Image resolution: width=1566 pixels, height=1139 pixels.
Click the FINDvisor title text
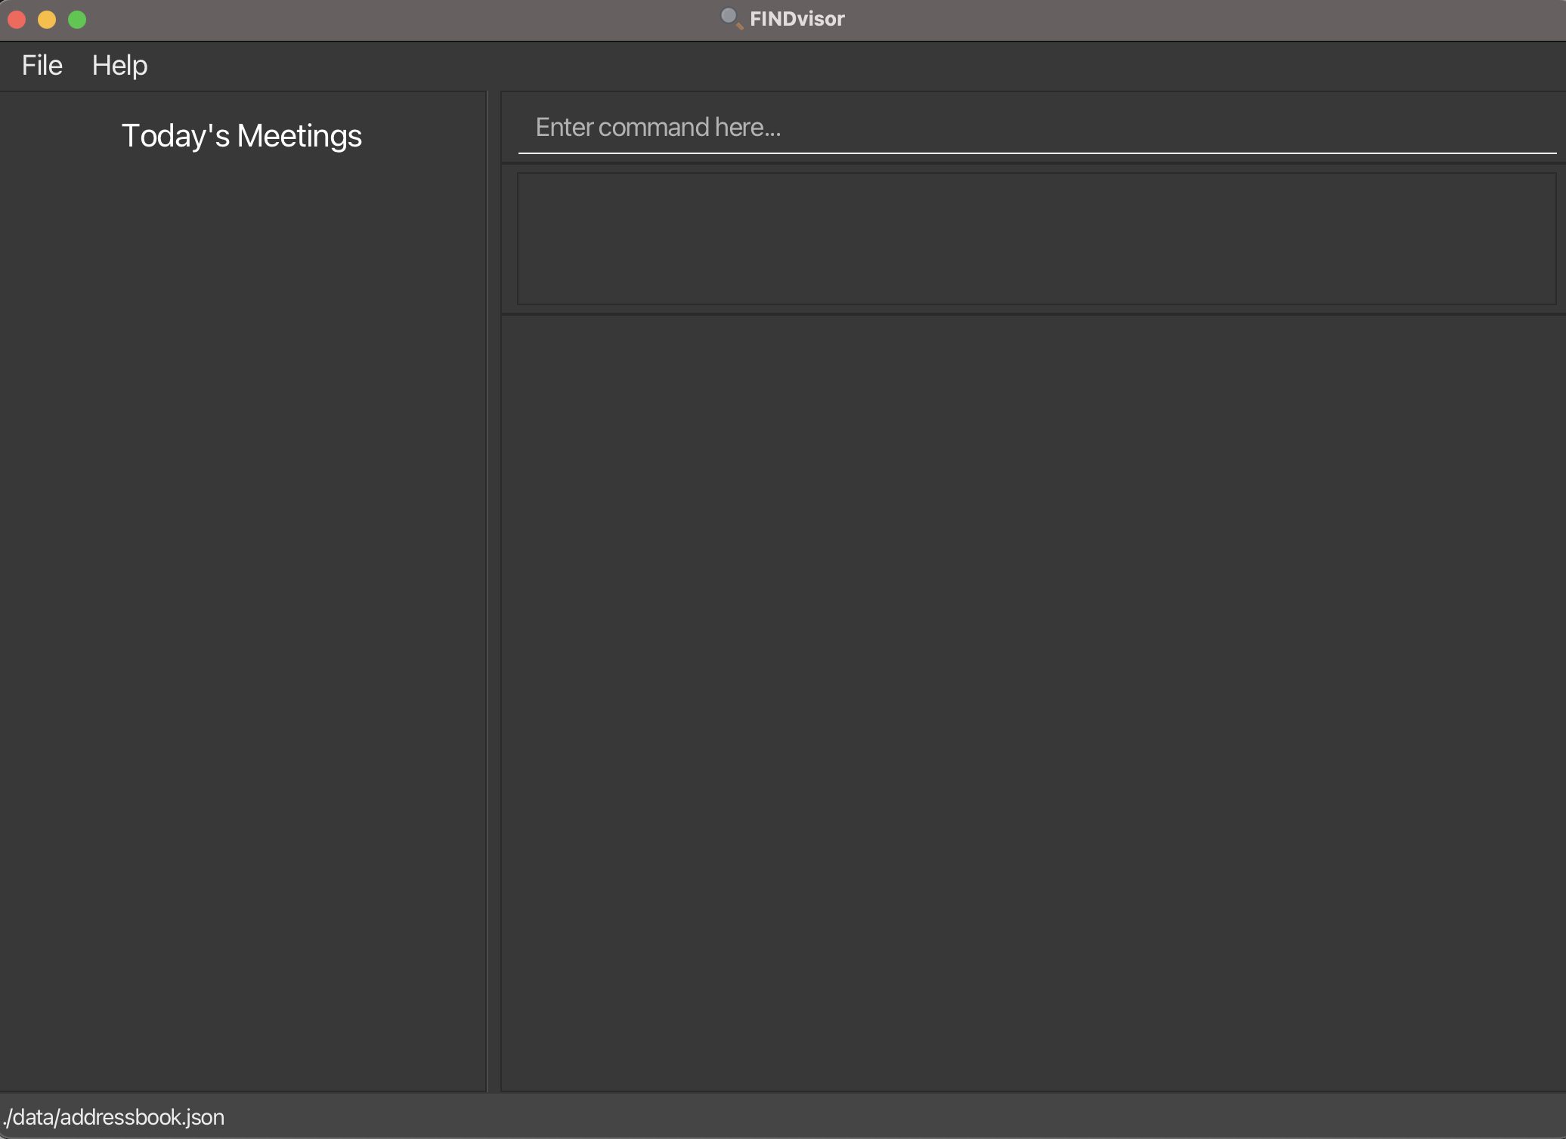797,19
